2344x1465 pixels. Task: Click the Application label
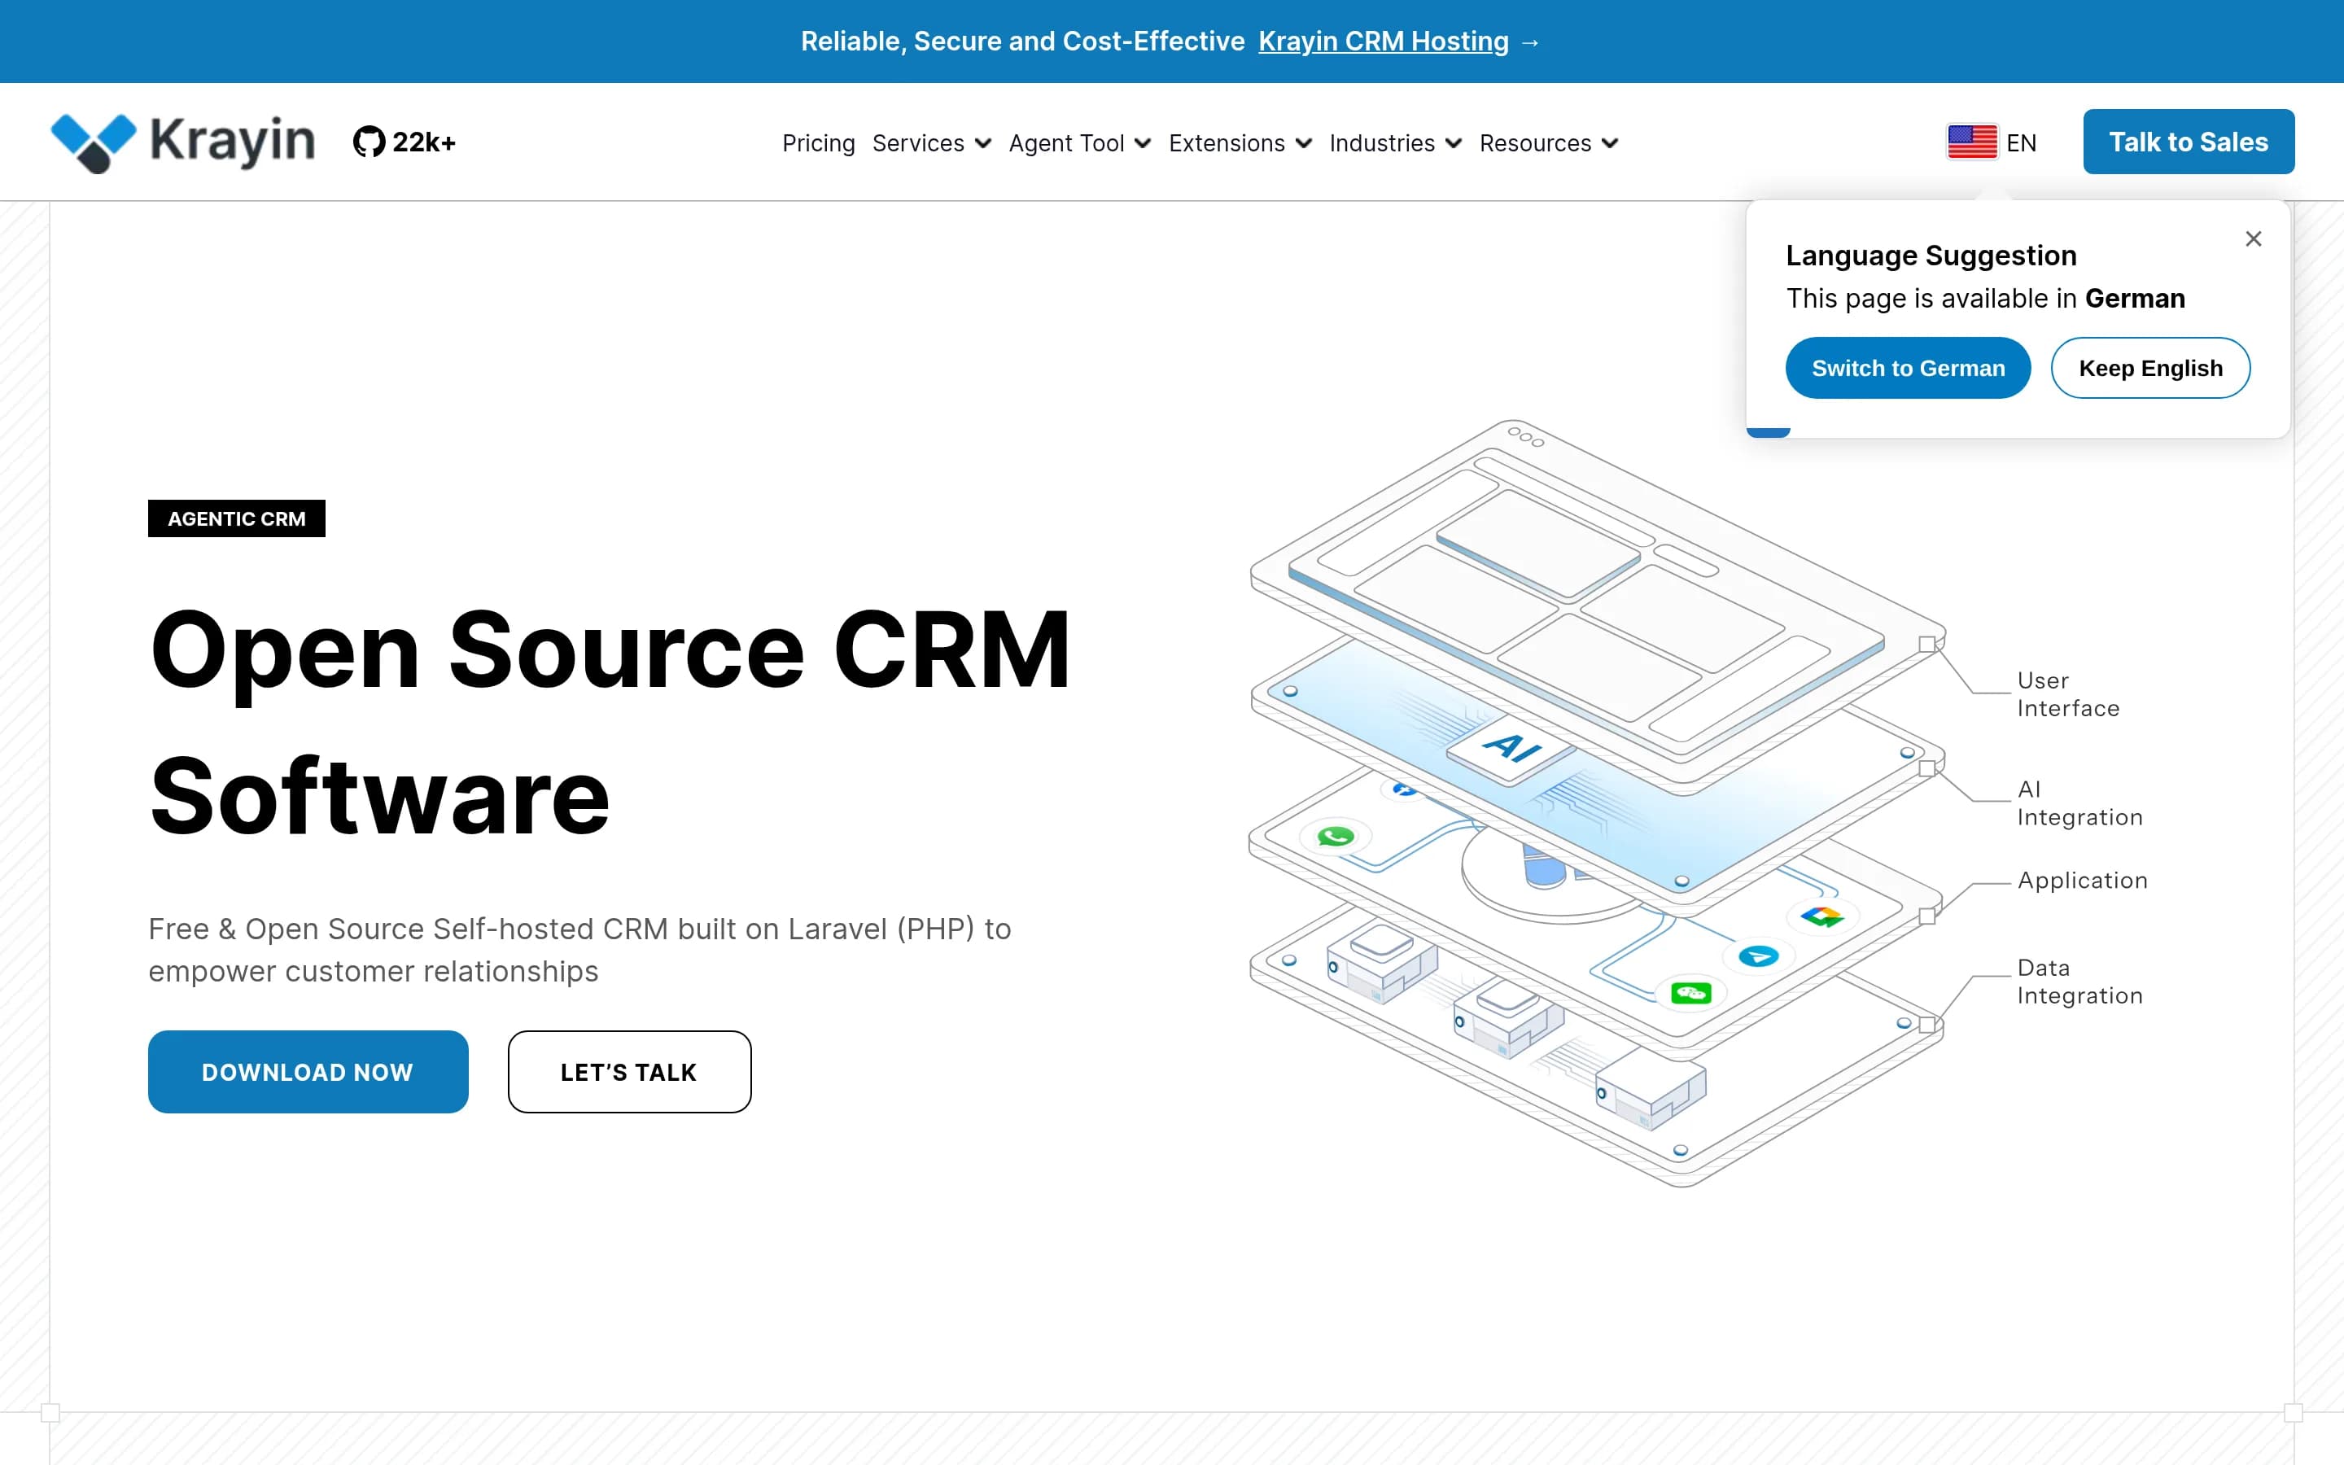click(x=2083, y=880)
